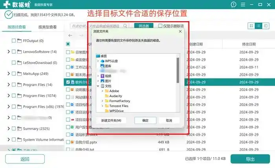The height and width of the screenshot is (168, 275).
Task: Click 新建文件夹(M) button
Action: [x=111, y=121]
